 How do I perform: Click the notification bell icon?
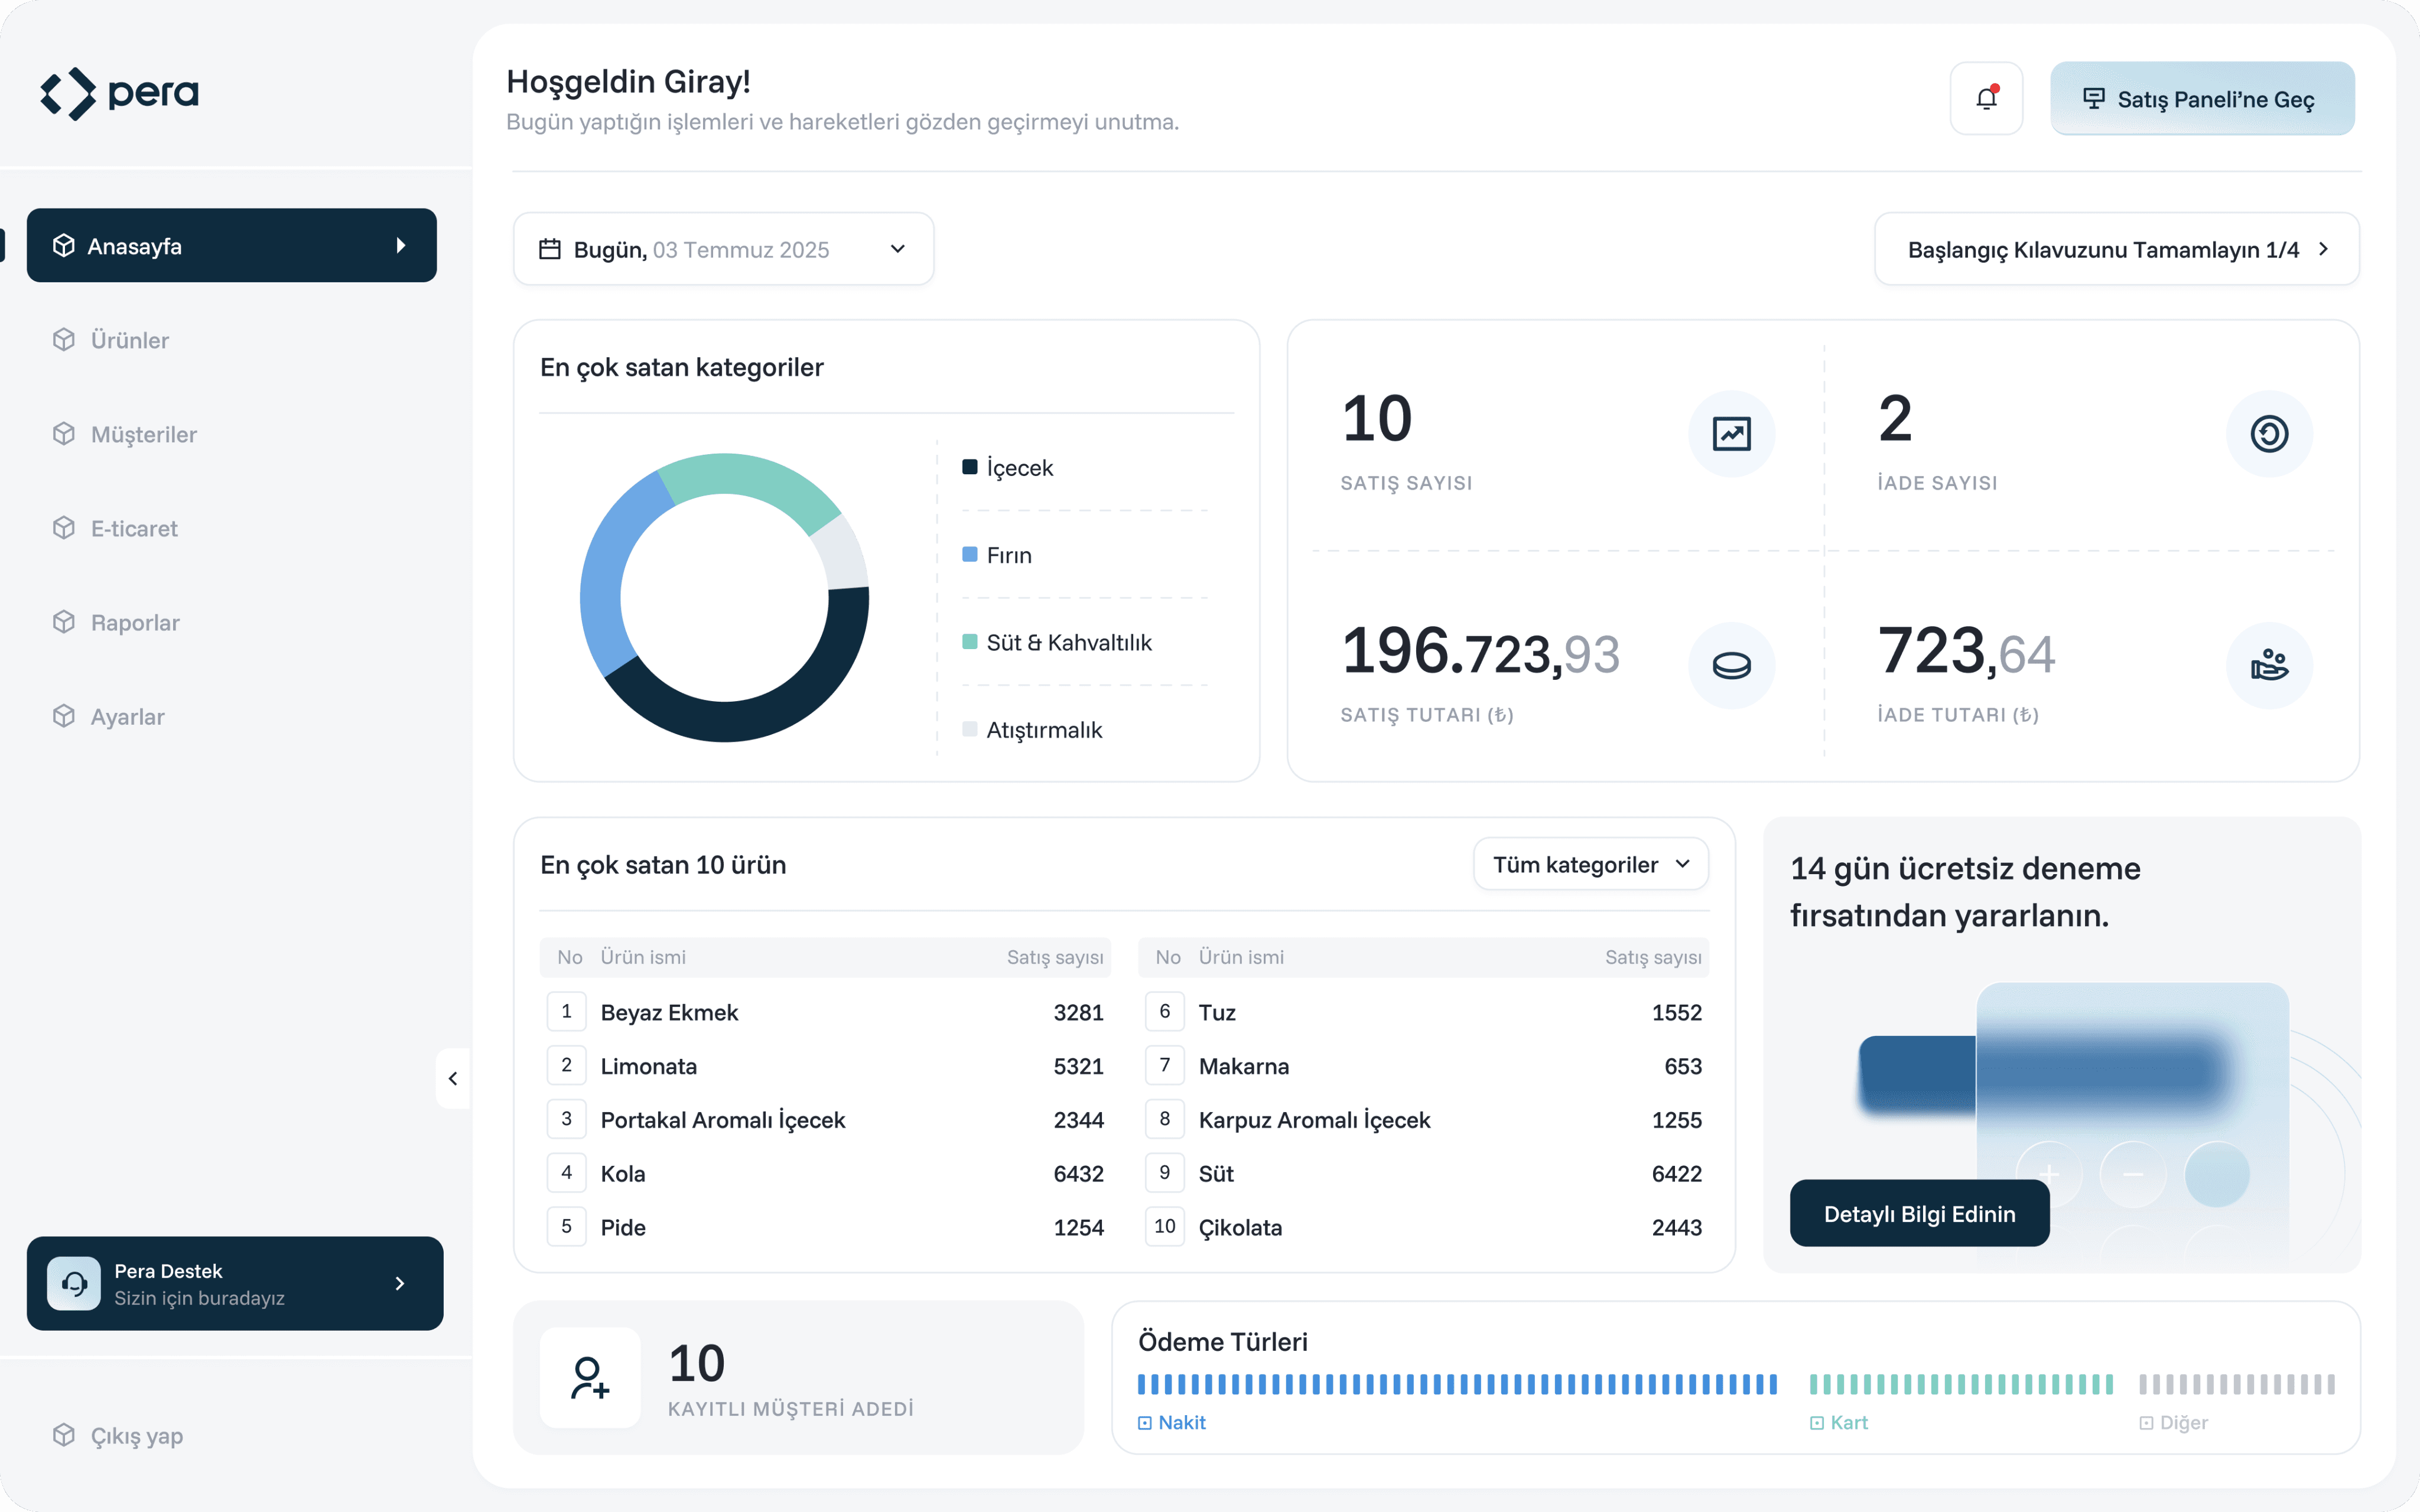click(1986, 98)
